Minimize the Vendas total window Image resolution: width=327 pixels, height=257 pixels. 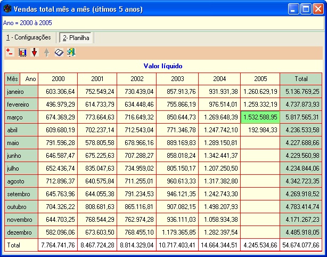pyautogui.click(x=293, y=9)
